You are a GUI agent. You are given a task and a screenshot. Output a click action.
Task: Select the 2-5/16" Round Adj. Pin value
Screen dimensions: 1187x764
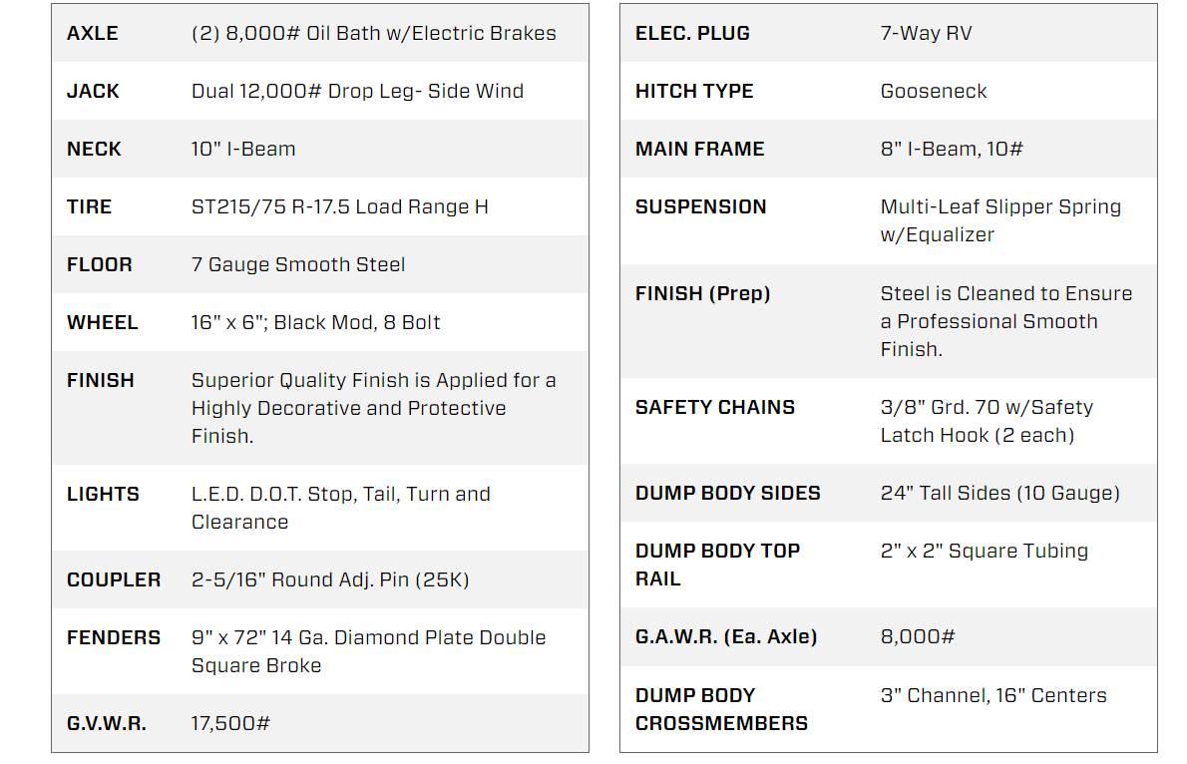pos(329,579)
